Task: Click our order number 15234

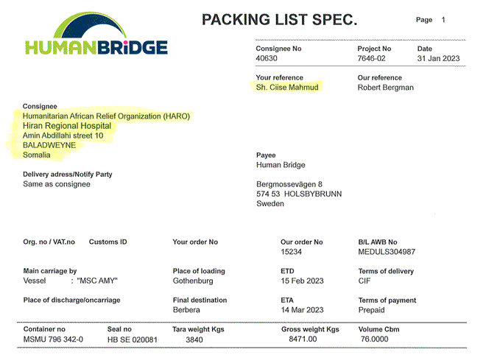Action: point(292,252)
